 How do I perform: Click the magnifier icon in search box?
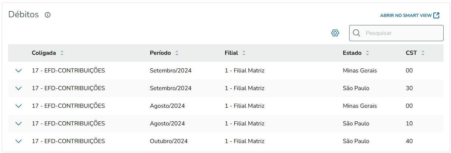coord(357,33)
